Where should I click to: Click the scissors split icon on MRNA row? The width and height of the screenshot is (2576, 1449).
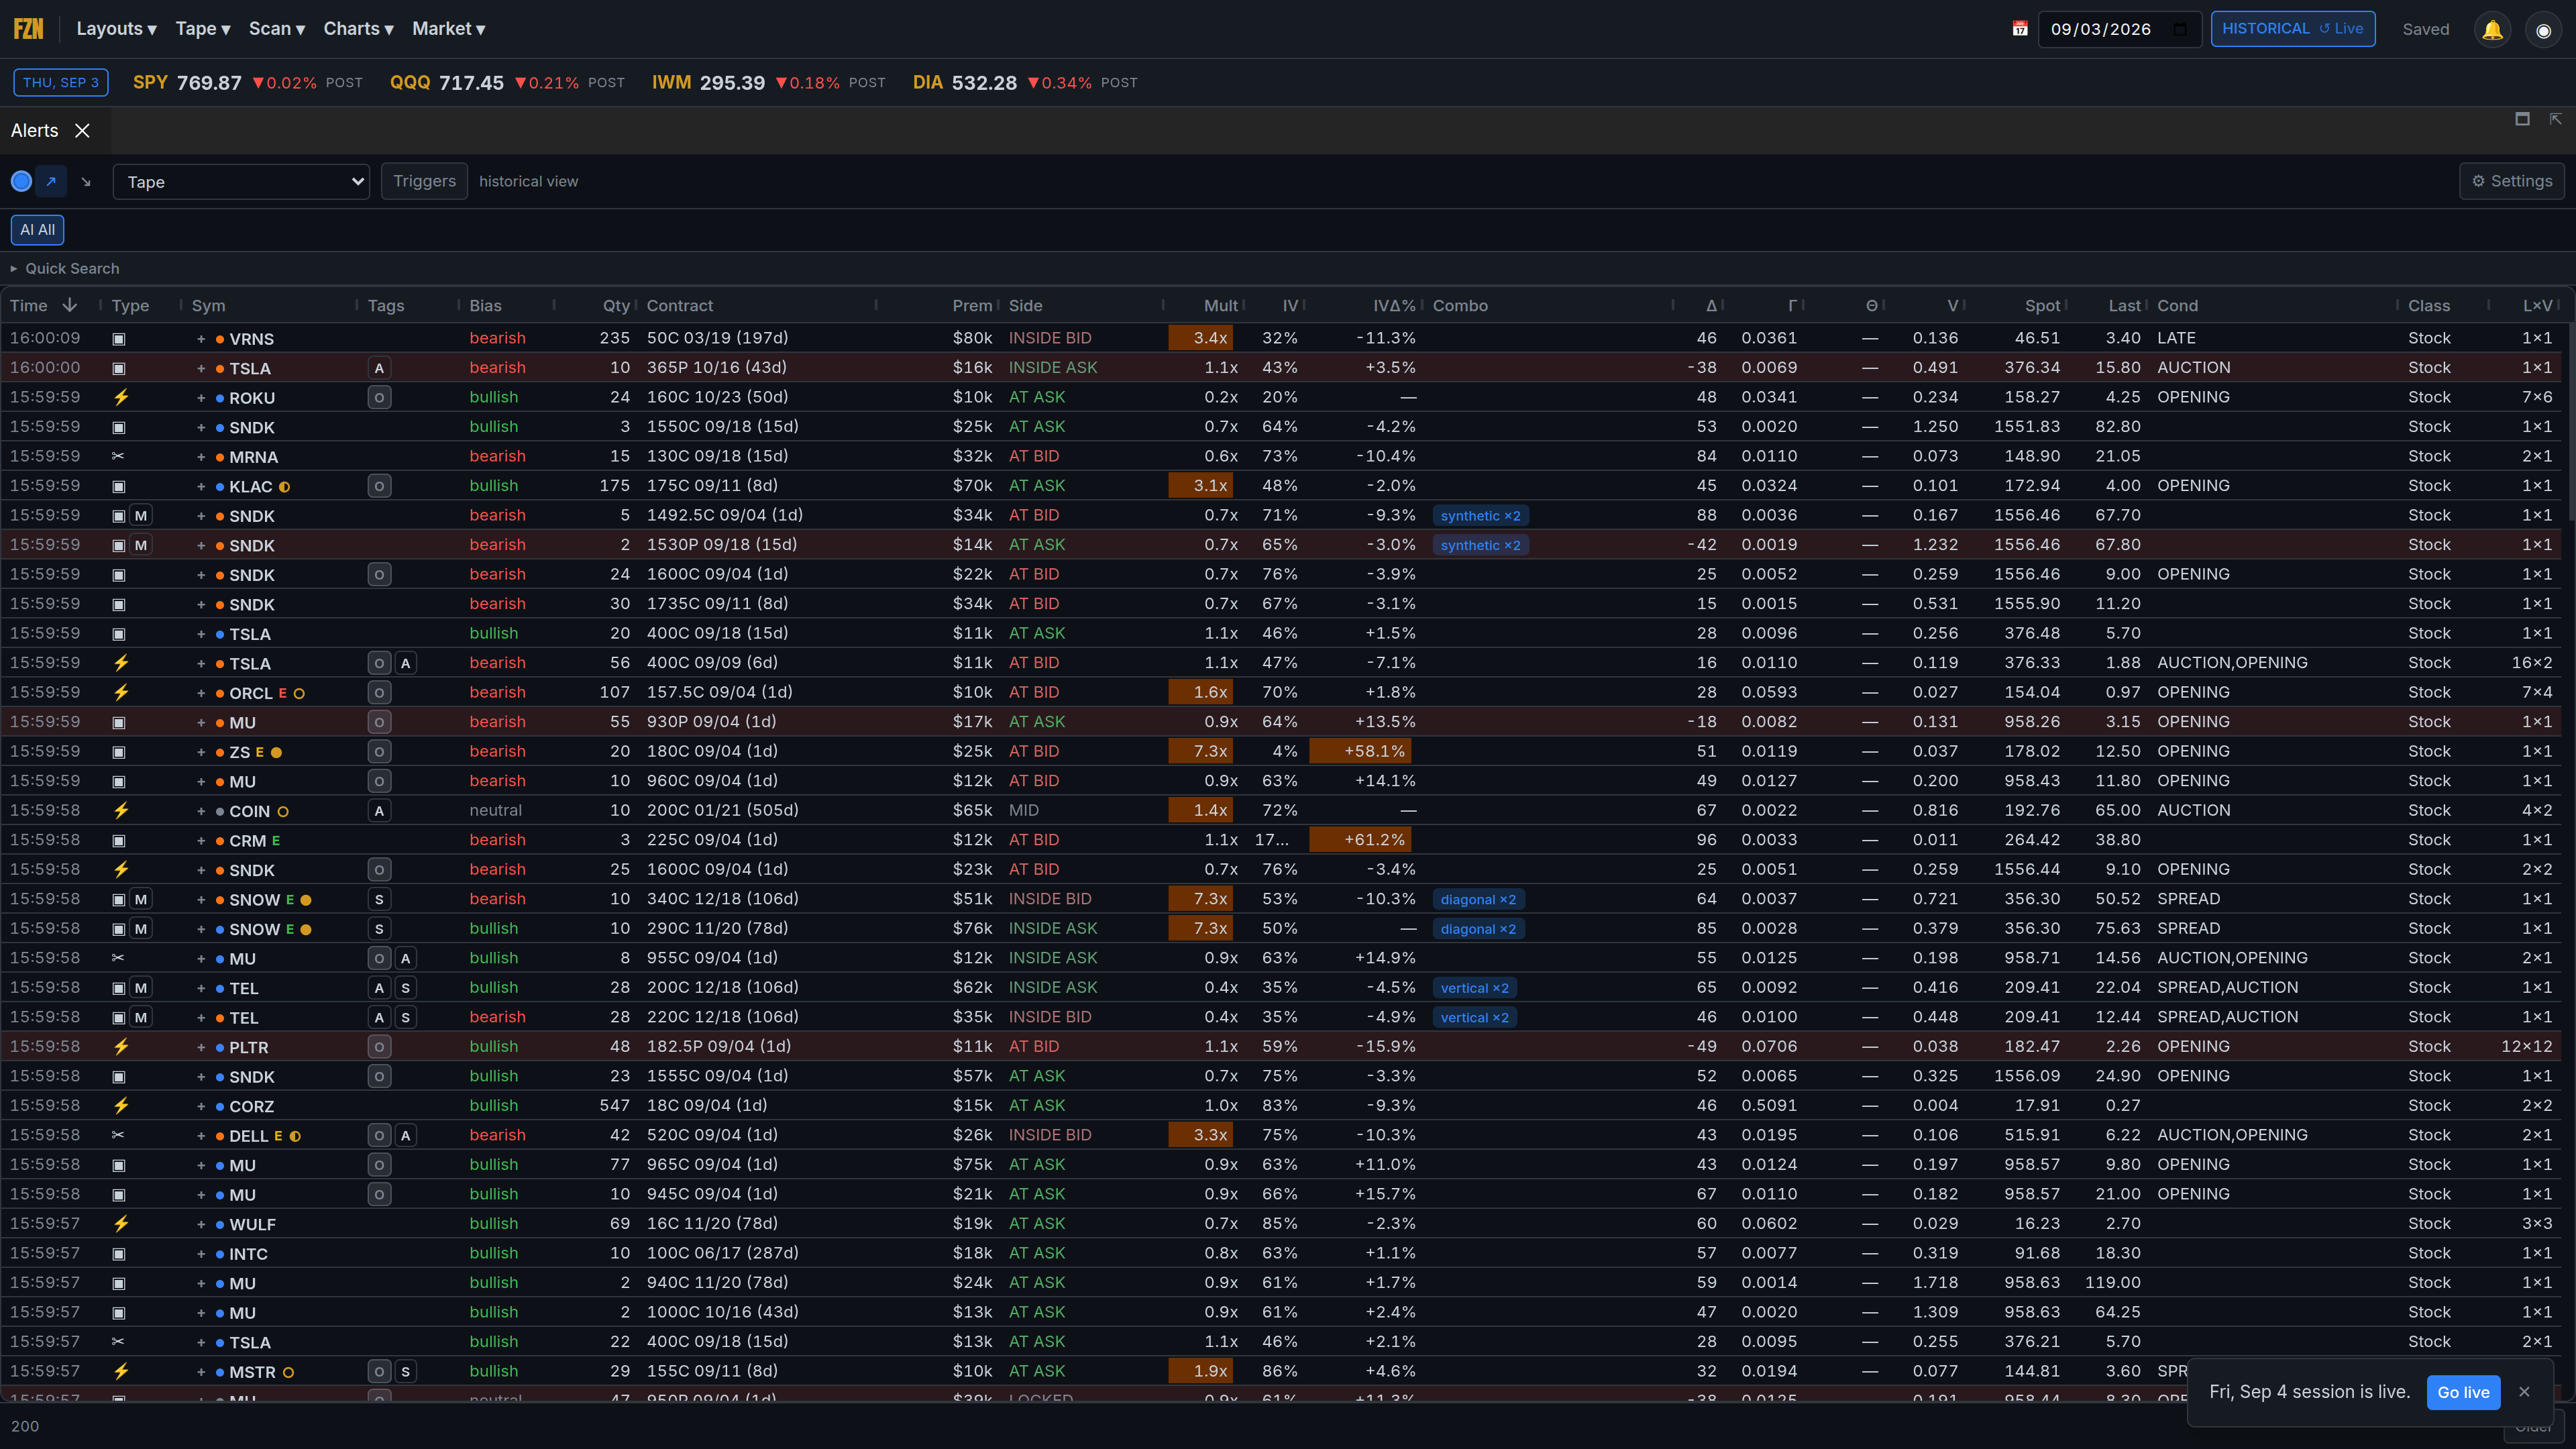118,456
